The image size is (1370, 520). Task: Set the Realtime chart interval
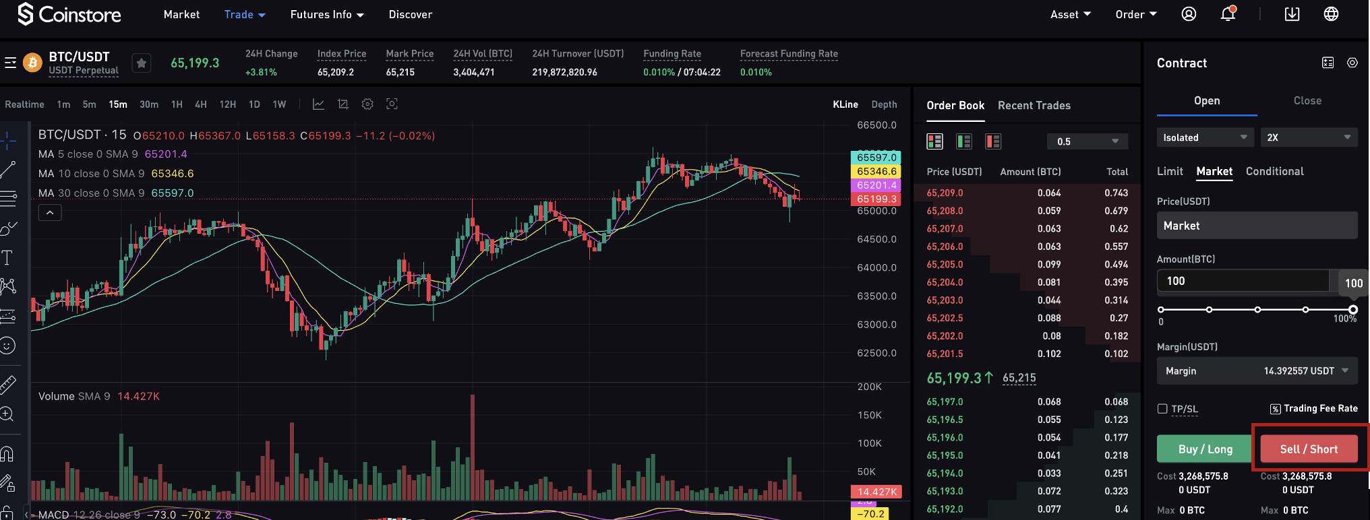pos(24,104)
